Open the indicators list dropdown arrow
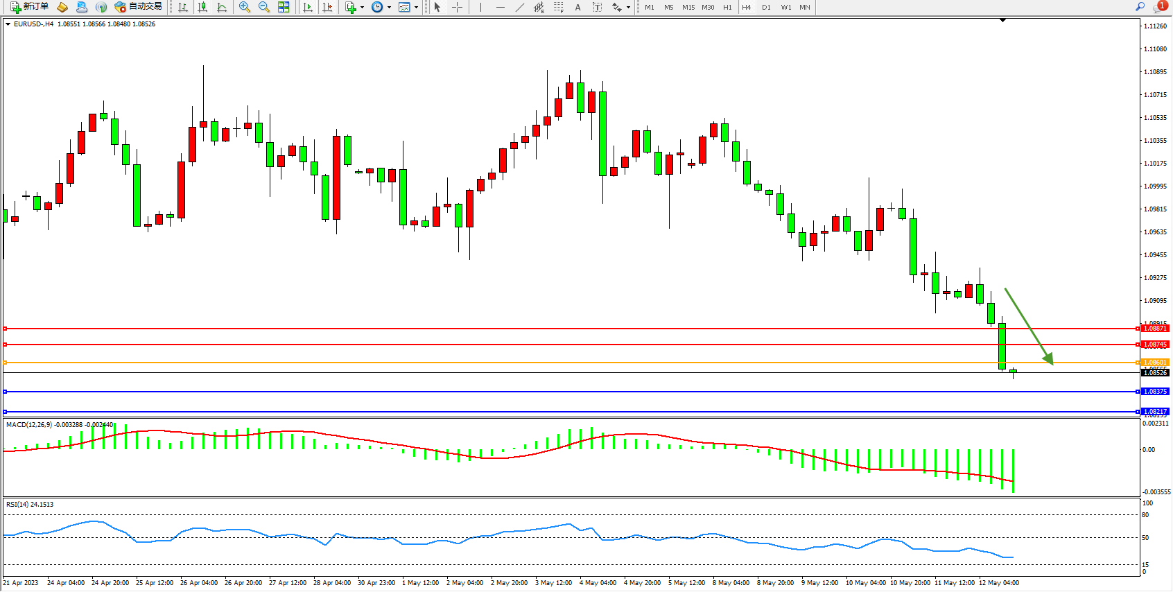 tap(362, 7)
